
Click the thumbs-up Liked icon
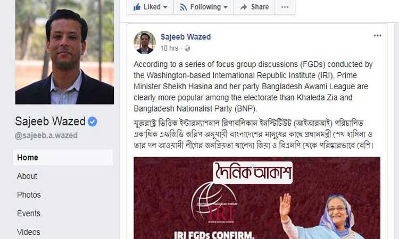[x=137, y=7]
